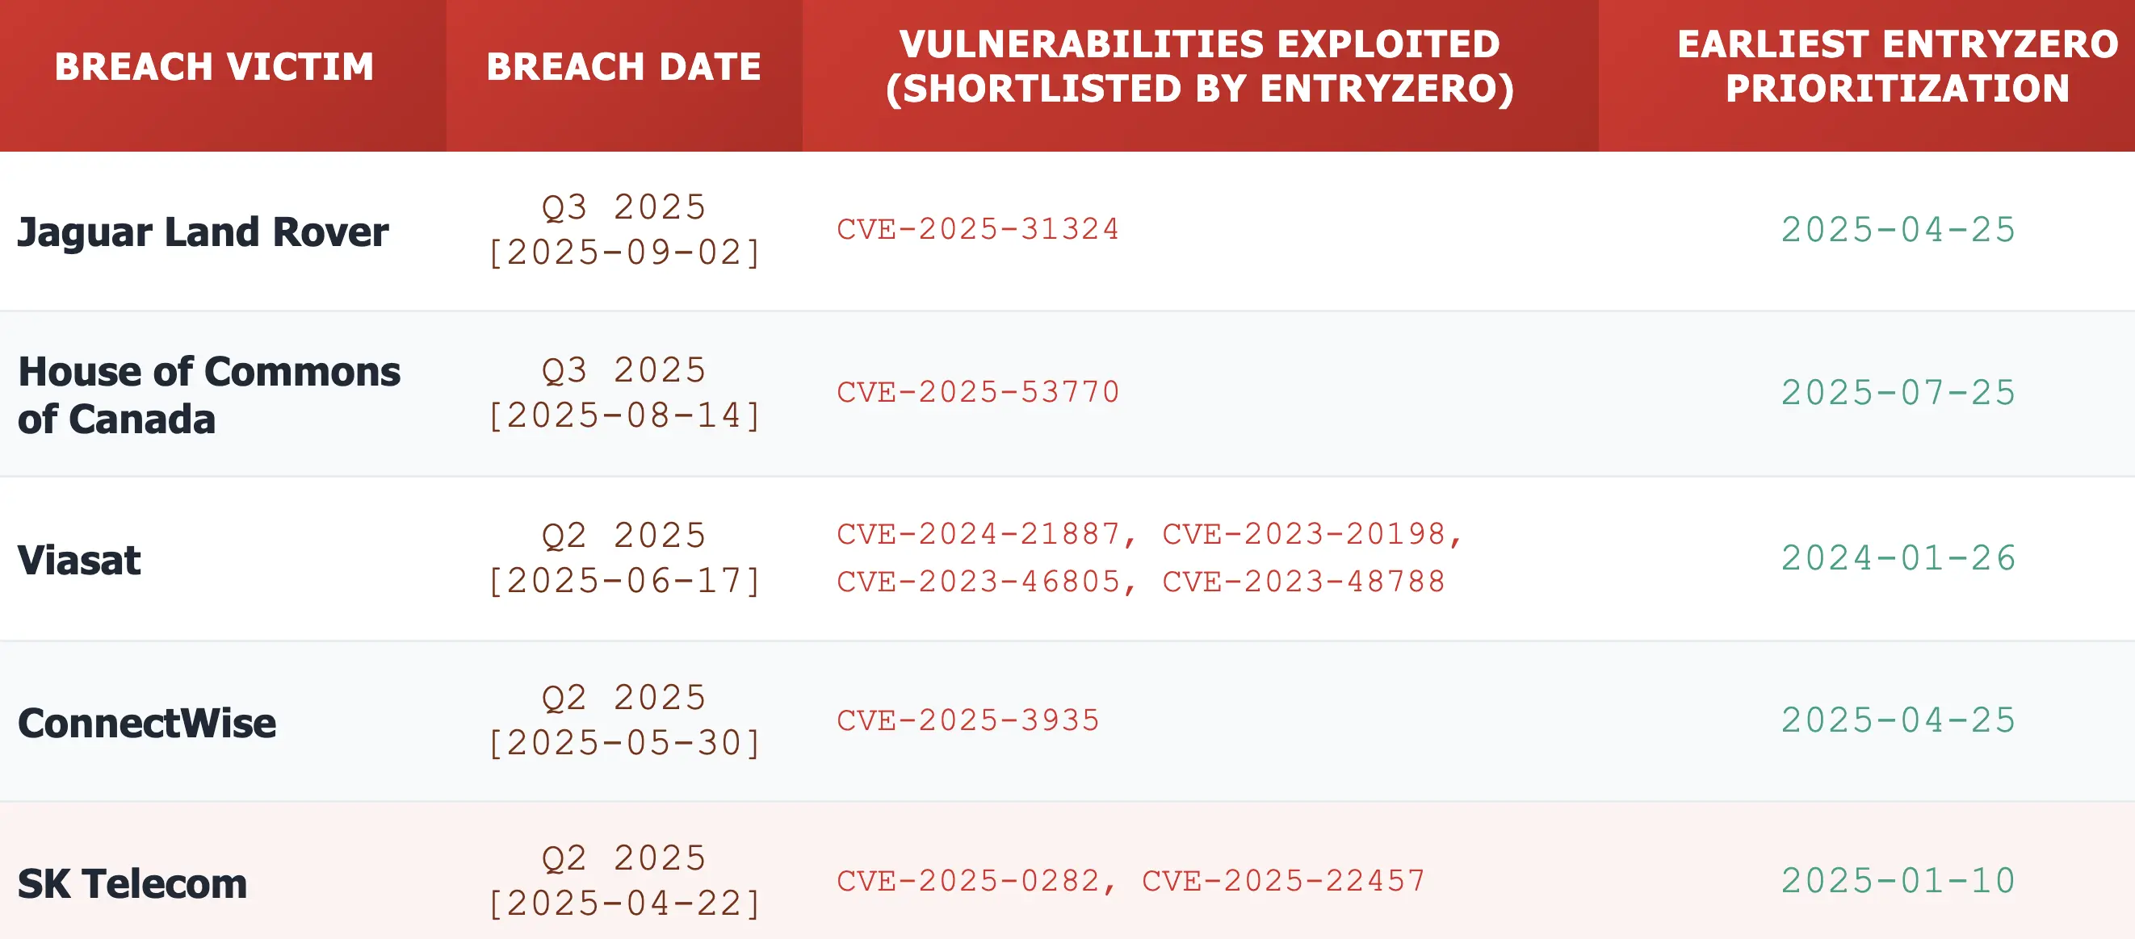The height and width of the screenshot is (939, 2135).
Task: Open the CVE-2025-0282 link
Action: (x=967, y=882)
